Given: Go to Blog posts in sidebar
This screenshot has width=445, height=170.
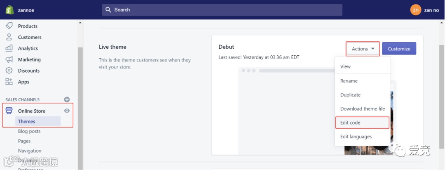Looking at the screenshot, I should [x=29, y=131].
